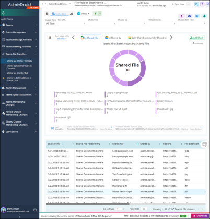Image resolution: width=210 pixels, height=219 pixels.
Task: Open Shared via Teams Channels report
Action: click(19, 61)
